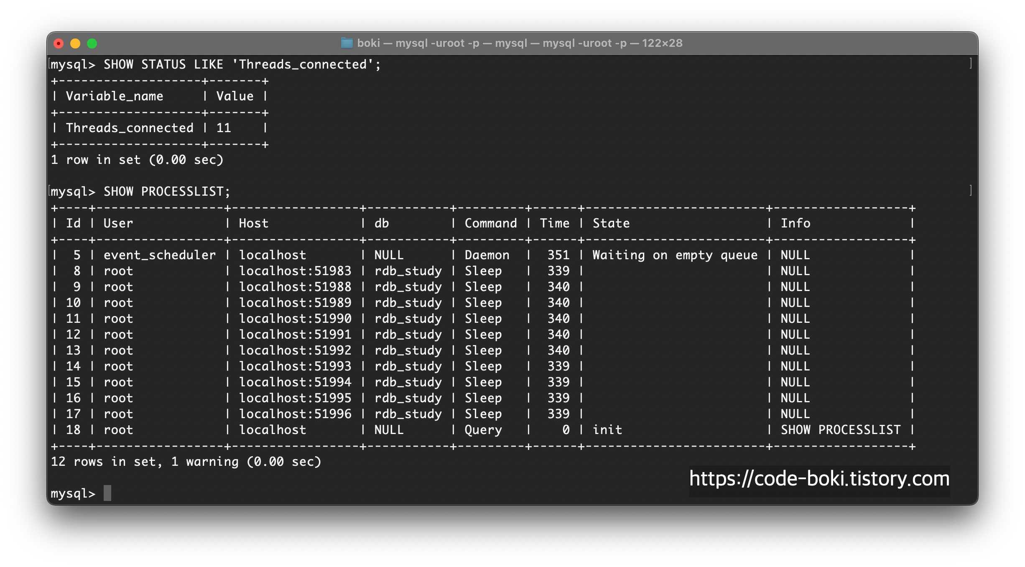Screen dimensions: 1025x567
Task: Click the yellow minimize window button
Action: point(75,43)
